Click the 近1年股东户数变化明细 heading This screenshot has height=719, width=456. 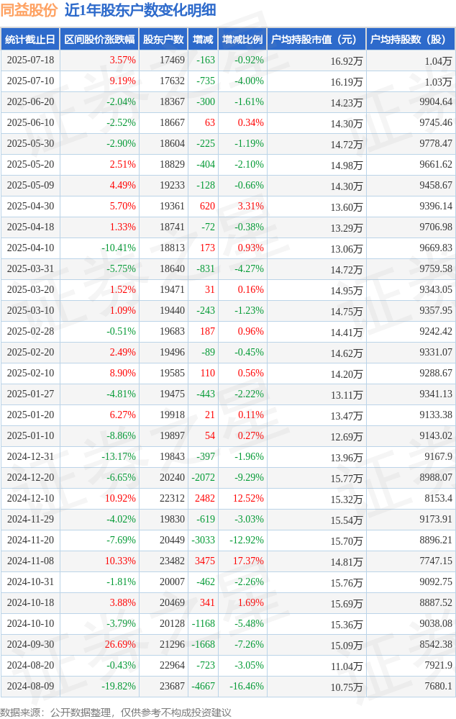coord(140,10)
